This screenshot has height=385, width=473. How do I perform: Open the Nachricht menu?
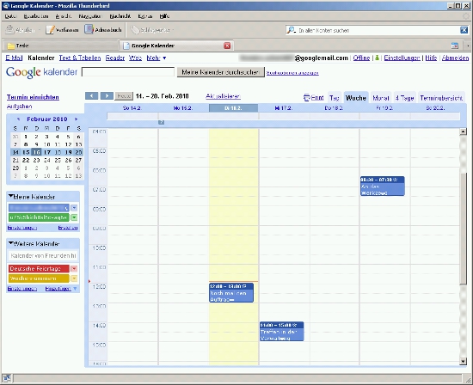coord(120,16)
